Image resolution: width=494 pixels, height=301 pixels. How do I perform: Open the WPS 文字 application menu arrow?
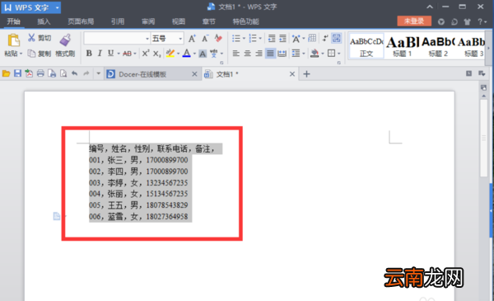pyautogui.click(x=58, y=7)
